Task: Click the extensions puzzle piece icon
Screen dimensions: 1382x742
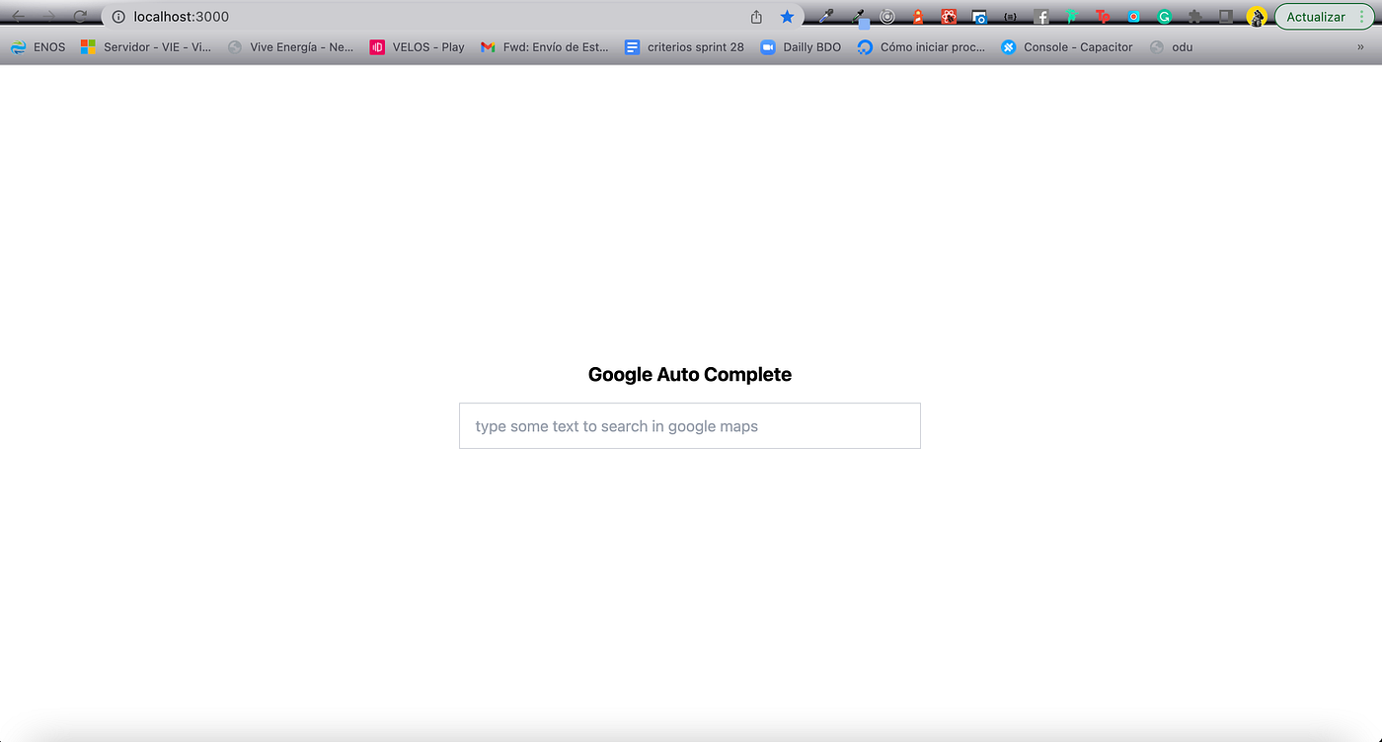Action: (x=1193, y=17)
